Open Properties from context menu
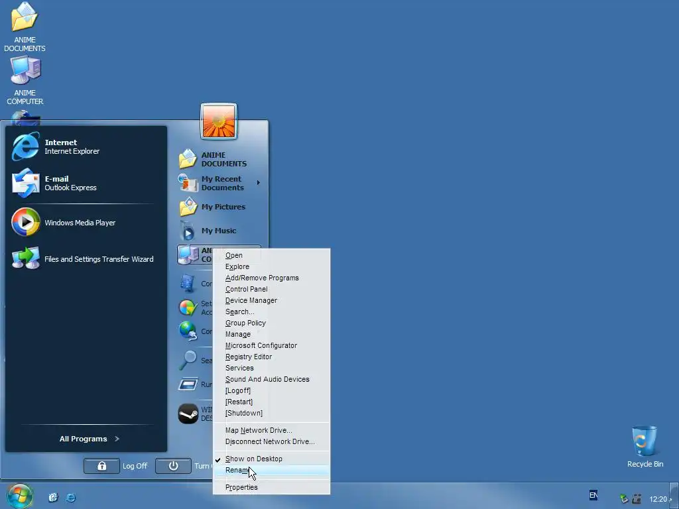679x509 pixels. tap(271, 487)
